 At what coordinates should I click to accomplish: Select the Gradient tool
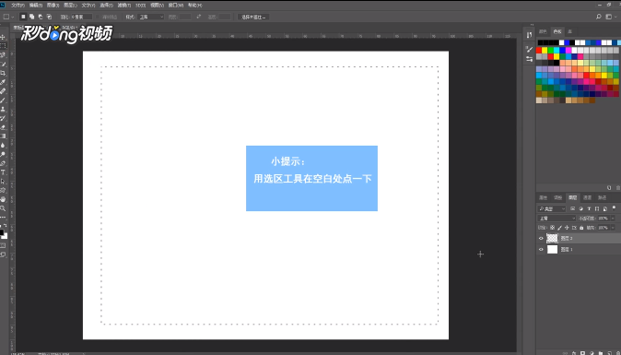3,136
